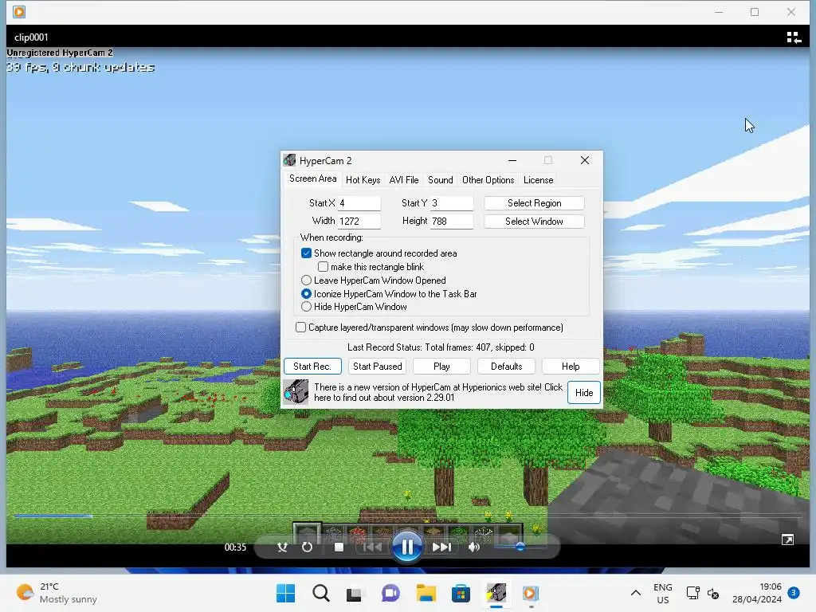The height and width of the screenshot is (612, 816).
Task: Hide the new version notification
Action: 584,392
